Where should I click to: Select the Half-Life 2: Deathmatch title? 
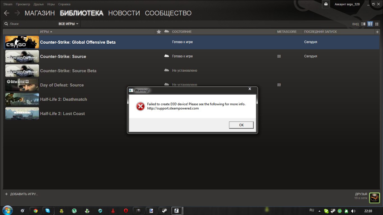point(64,99)
